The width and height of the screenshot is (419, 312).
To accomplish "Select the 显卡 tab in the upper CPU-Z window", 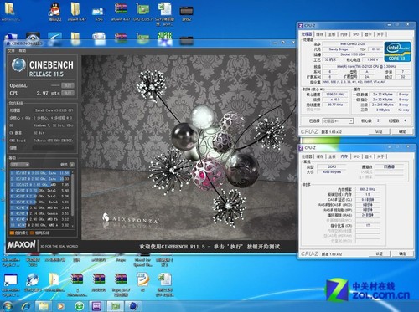I will [368, 34].
